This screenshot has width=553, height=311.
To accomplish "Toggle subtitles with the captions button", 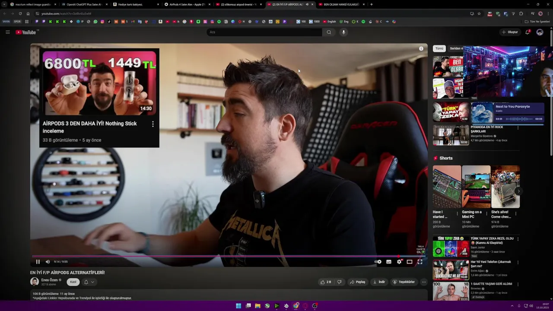I will click(x=389, y=262).
